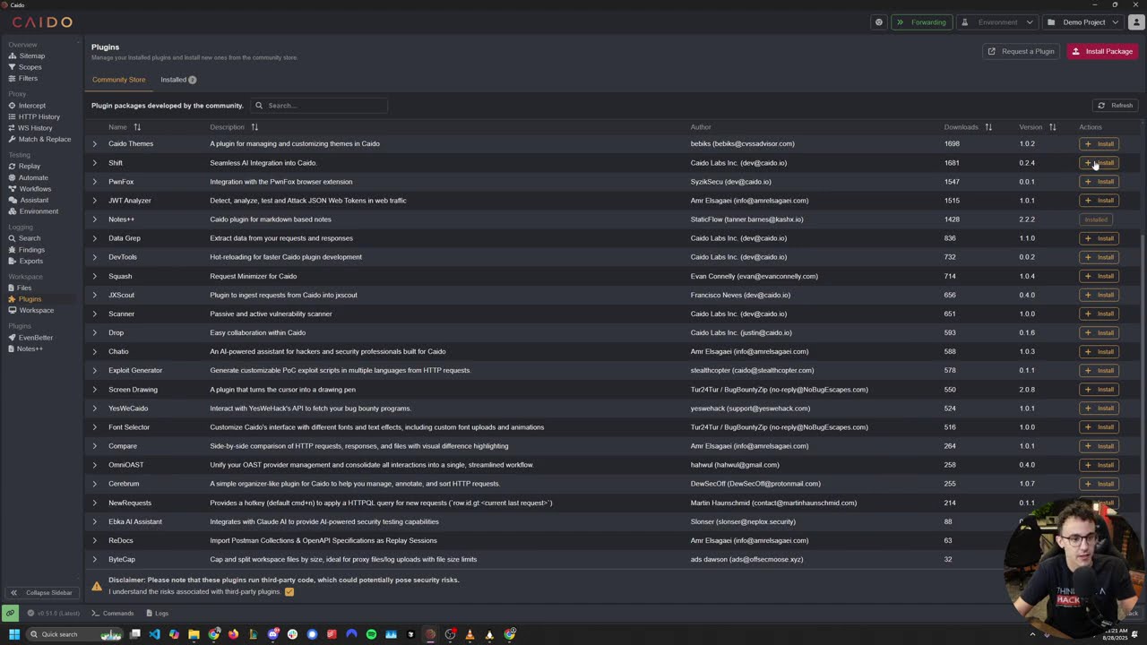The image size is (1147, 645).
Task: Collapse the sidebar
Action: 41,593
